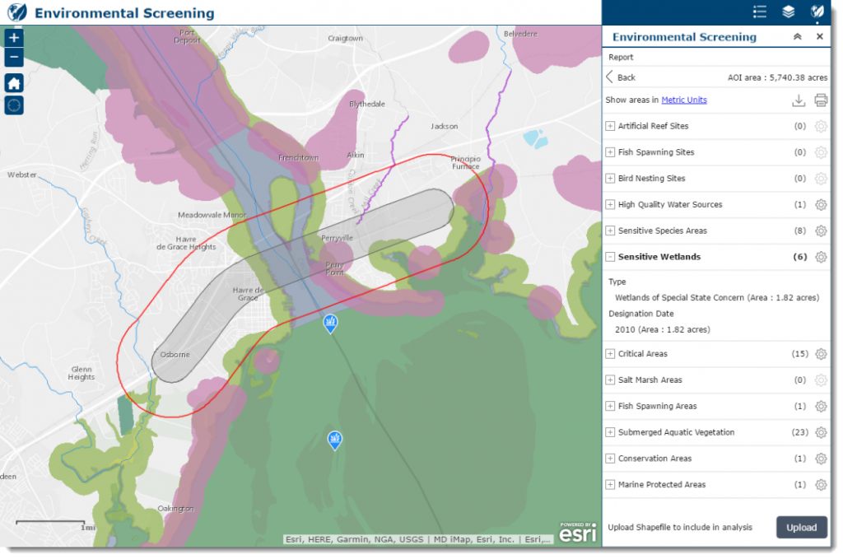
Task: Expand Critical Areas section
Action: point(610,354)
